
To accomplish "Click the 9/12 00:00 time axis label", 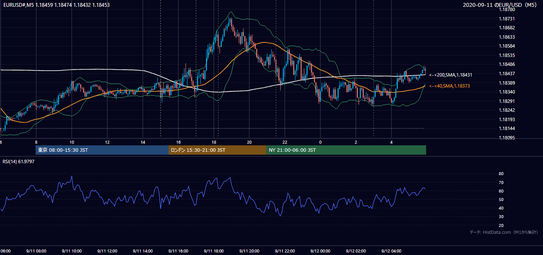I will pyautogui.click(x=320, y=251).
